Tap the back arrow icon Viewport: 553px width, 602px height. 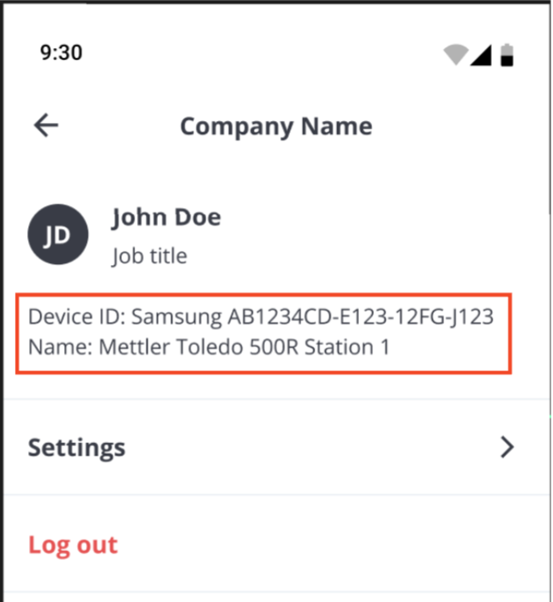(x=46, y=125)
